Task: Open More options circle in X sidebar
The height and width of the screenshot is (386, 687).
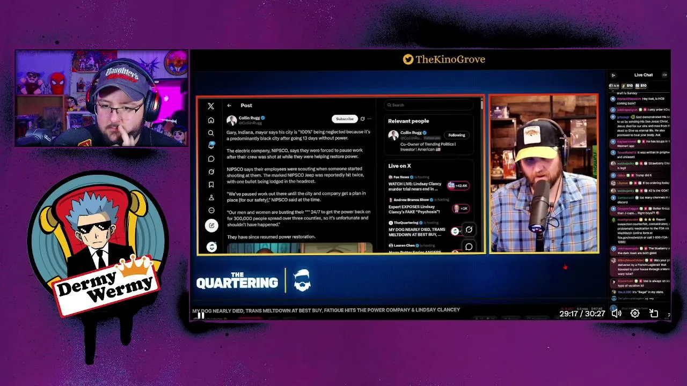Action: tap(211, 210)
